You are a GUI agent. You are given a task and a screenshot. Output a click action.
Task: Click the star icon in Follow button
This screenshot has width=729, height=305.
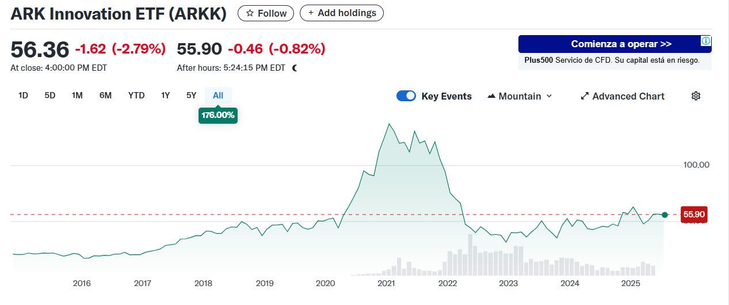point(250,13)
